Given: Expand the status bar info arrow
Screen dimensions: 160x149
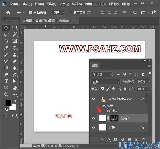Looking at the screenshot, I should pos(77,146).
